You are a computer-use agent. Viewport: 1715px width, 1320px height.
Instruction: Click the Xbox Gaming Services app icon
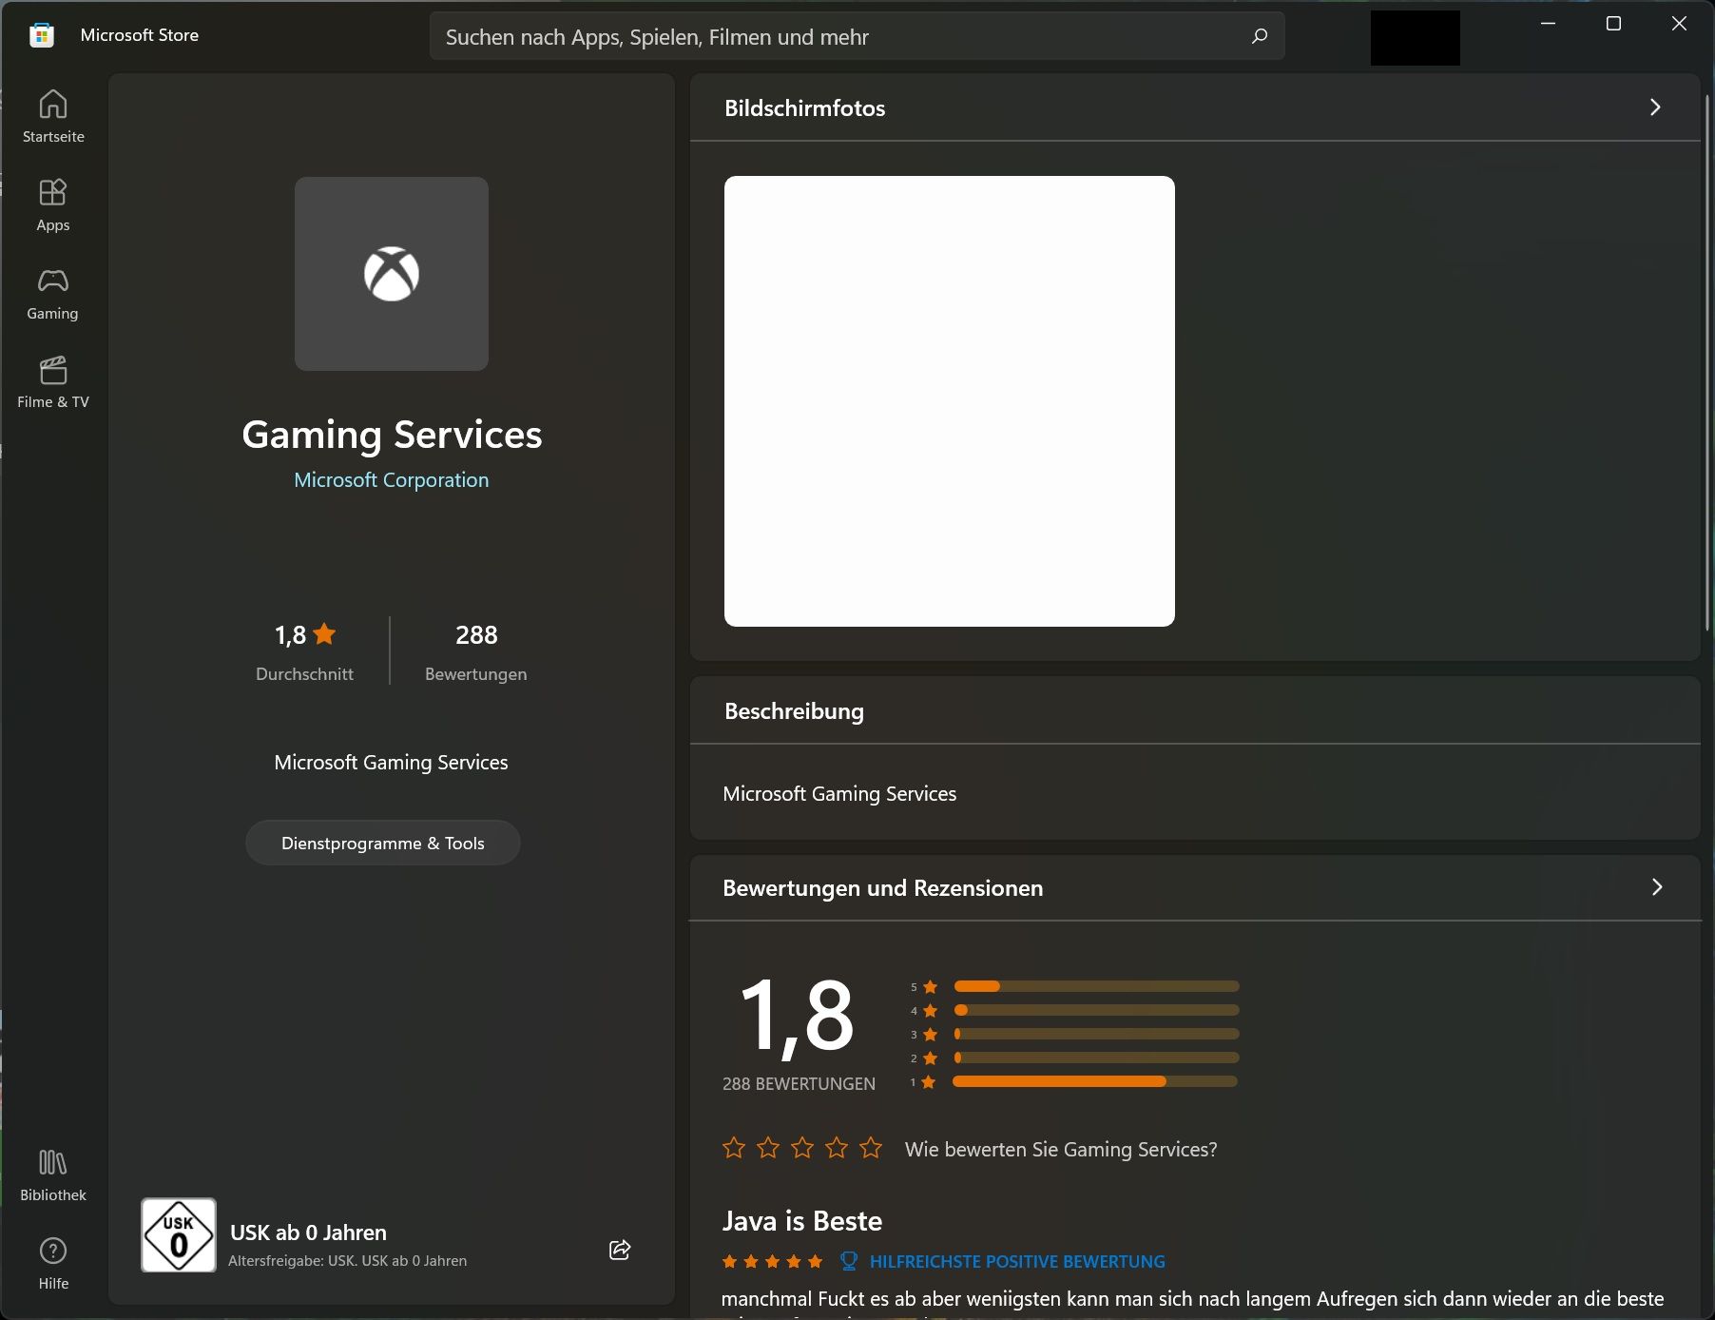[x=392, y=274]
